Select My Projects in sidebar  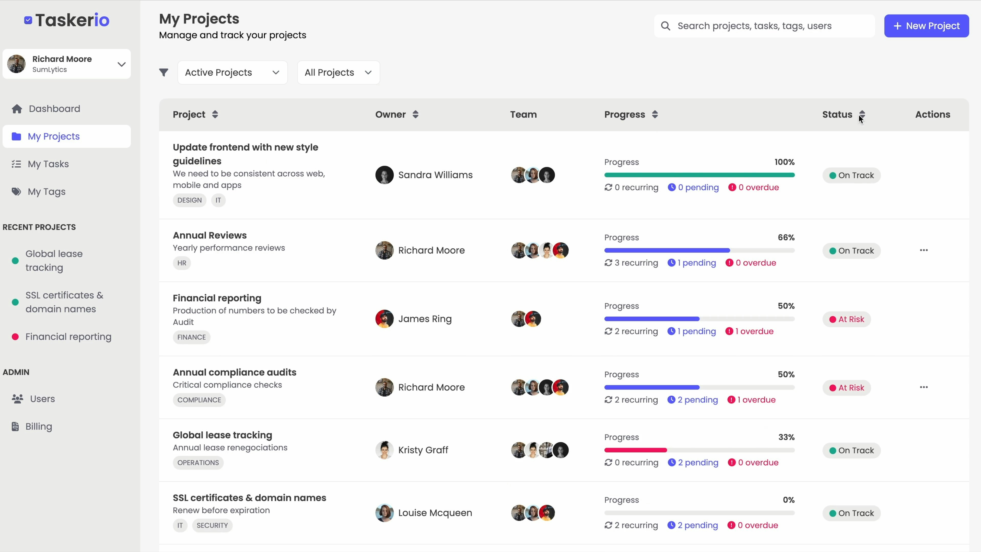click(53, 136)
